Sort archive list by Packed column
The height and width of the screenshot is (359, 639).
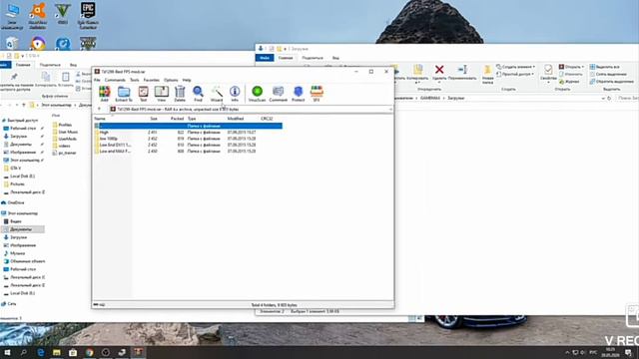coord(178,119)
